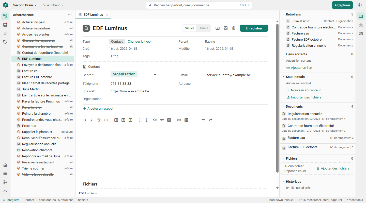Image resolution: width=366 pixels, height=203 pixels.
Task: Click the Enregistrer button
Action: click(254, 28)
